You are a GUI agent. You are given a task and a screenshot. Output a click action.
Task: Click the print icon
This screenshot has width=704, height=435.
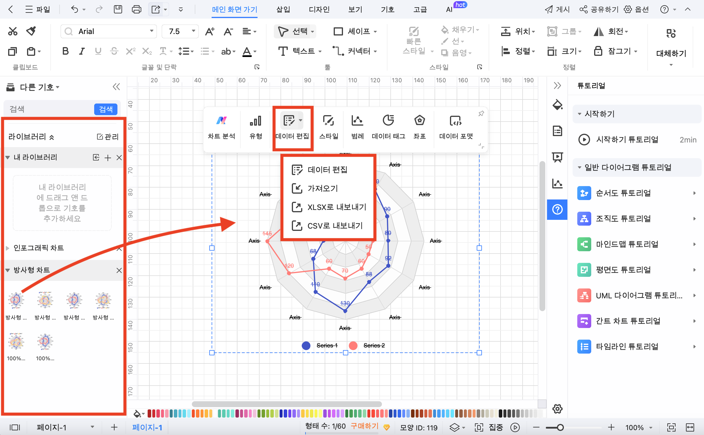tap(136, 10)
